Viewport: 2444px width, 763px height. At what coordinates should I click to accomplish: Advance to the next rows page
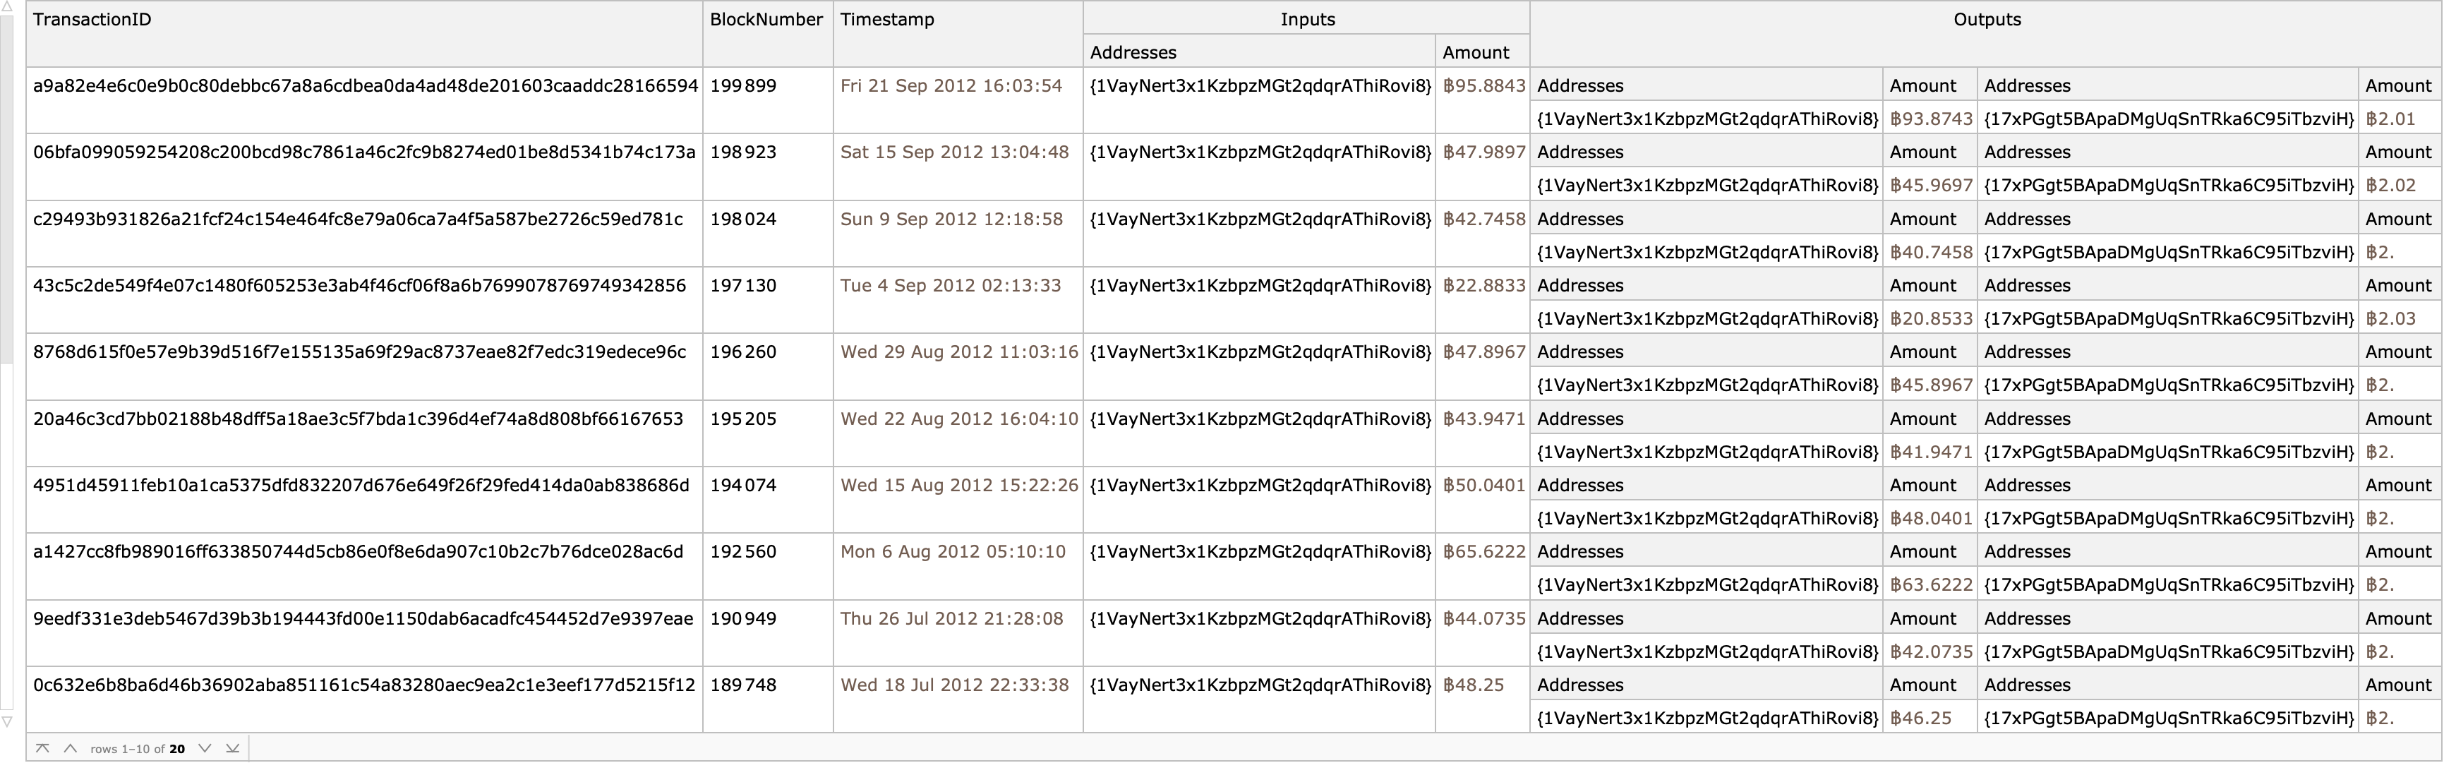point(204,747)
